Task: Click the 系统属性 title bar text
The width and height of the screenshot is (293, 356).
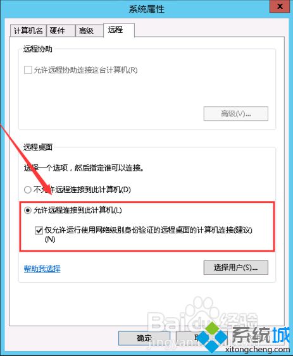Action: [x=146, y=9]
